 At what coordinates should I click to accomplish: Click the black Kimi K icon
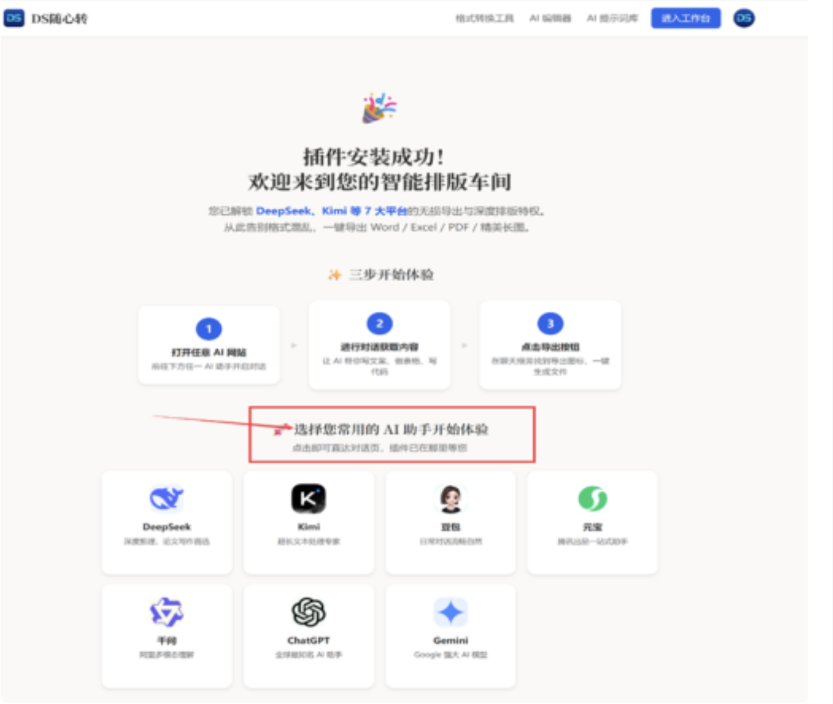click(309, 498)
